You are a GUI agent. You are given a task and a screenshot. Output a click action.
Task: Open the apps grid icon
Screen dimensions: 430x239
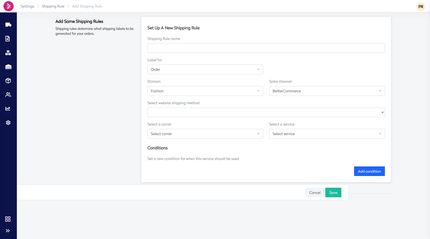[8, 219]
